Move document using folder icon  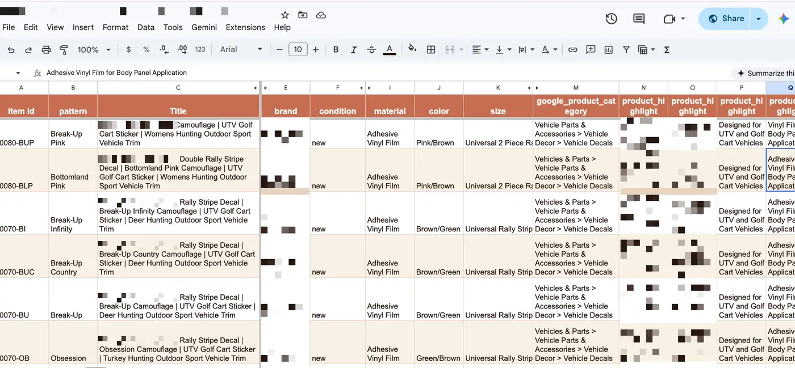pyautogui.click(x=303, y=15)
